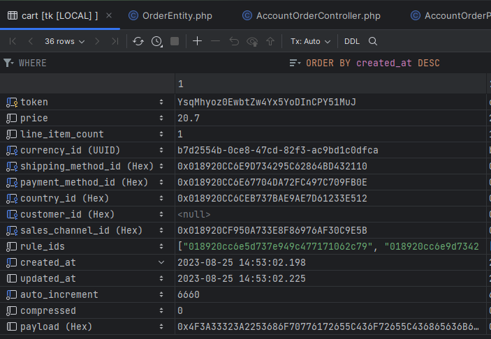The height and width of the screenshot is (339, 491).
Task: Switch to AccountOrderController.php tab
Action: [x=312, y=15]
